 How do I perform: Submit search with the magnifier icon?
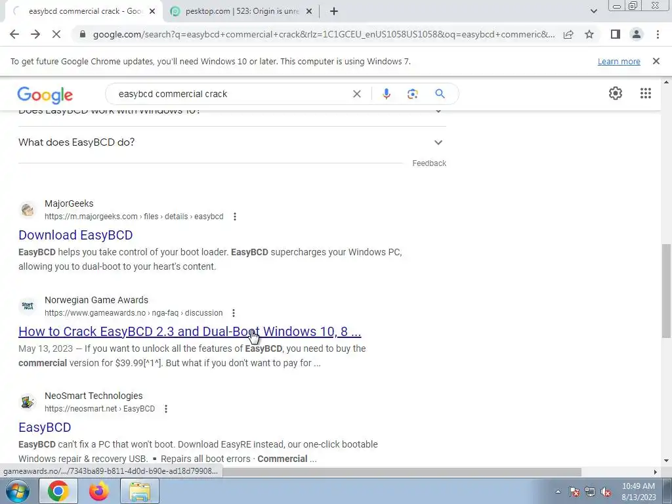440,94
